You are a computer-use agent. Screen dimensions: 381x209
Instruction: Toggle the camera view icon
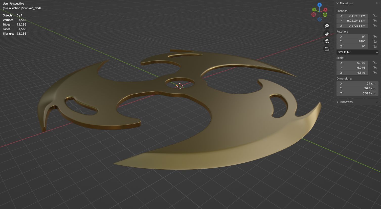327,41
